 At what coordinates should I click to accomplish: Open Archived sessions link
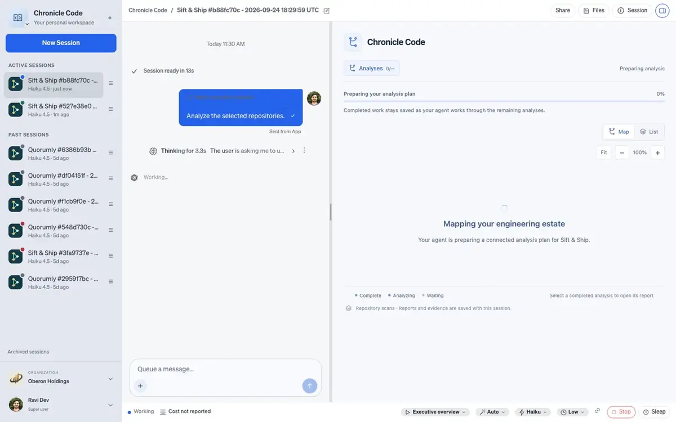28,352
